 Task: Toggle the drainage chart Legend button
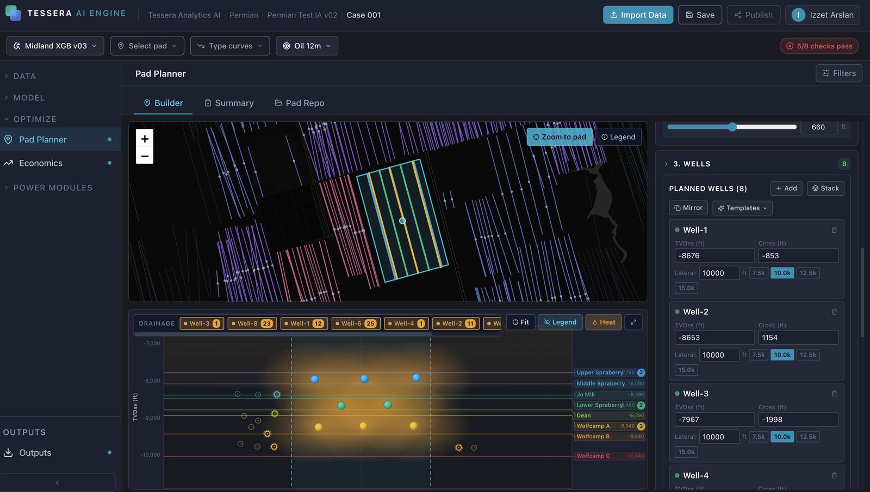point(560,322)
